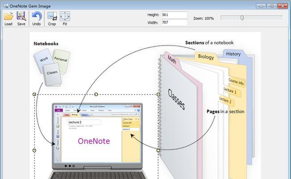This screenshot has height=179, width=291.
Task: Click the "Height:" label
Action: click(x=153, y=15)
